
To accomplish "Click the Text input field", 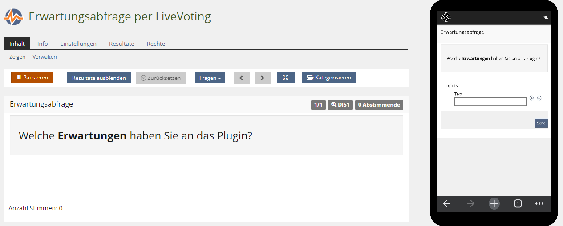I will tap(490, 102).
